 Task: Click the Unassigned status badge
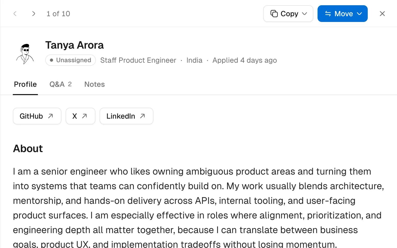point(71,60)
